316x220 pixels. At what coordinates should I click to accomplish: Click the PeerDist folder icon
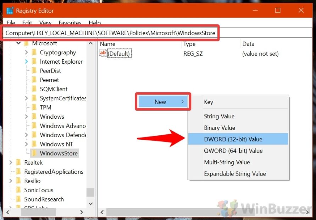pyautogui.click(x=34, y=71)
